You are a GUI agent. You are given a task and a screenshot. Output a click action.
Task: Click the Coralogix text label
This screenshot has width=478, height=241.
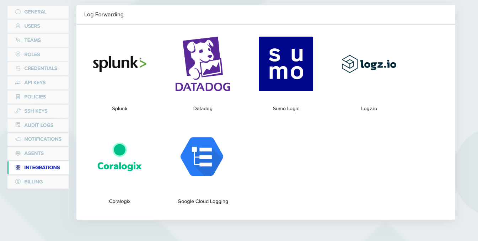[x=120, y=201]
